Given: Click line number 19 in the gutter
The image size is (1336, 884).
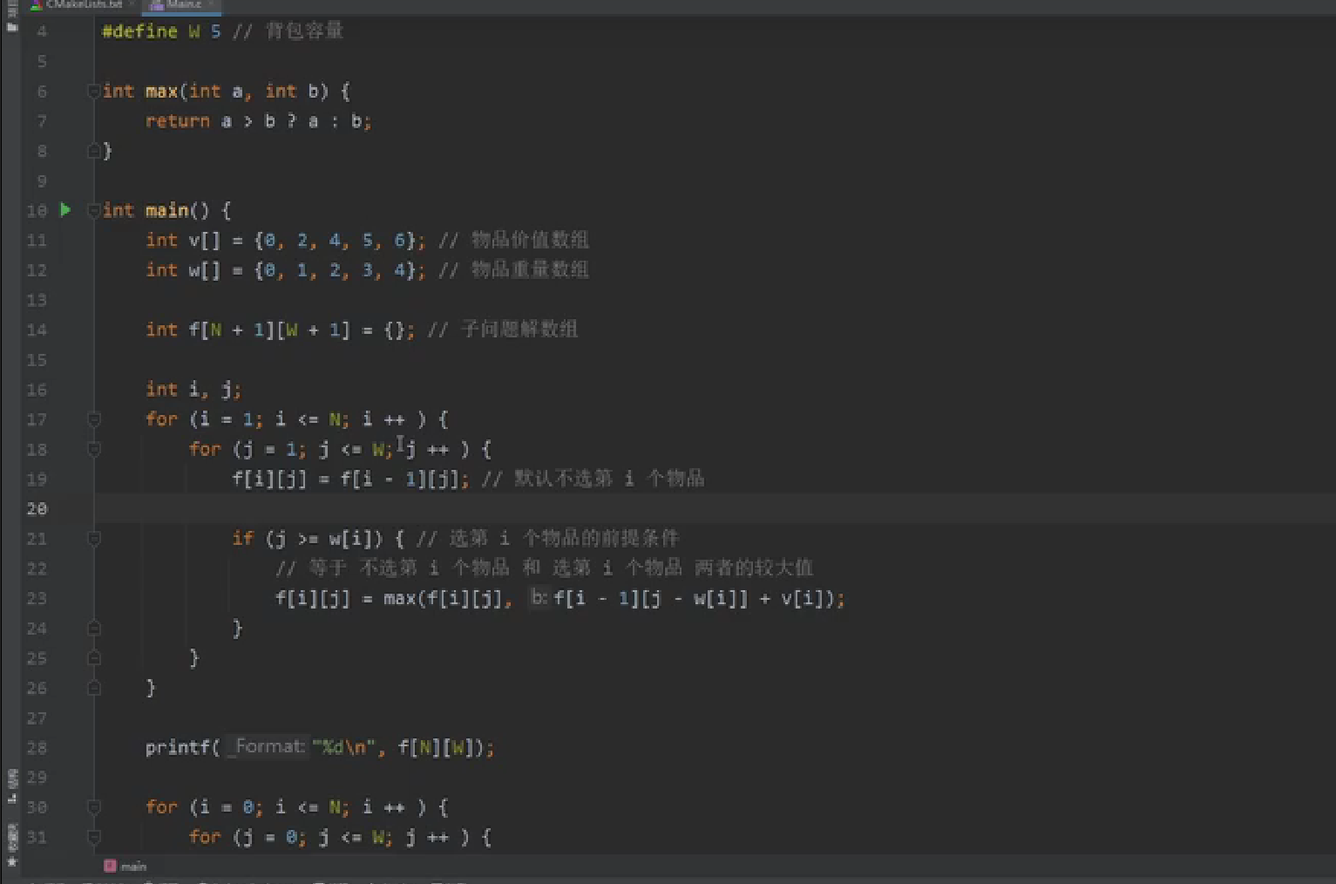Looking at the screenshot, I should [x=37, y=479].
